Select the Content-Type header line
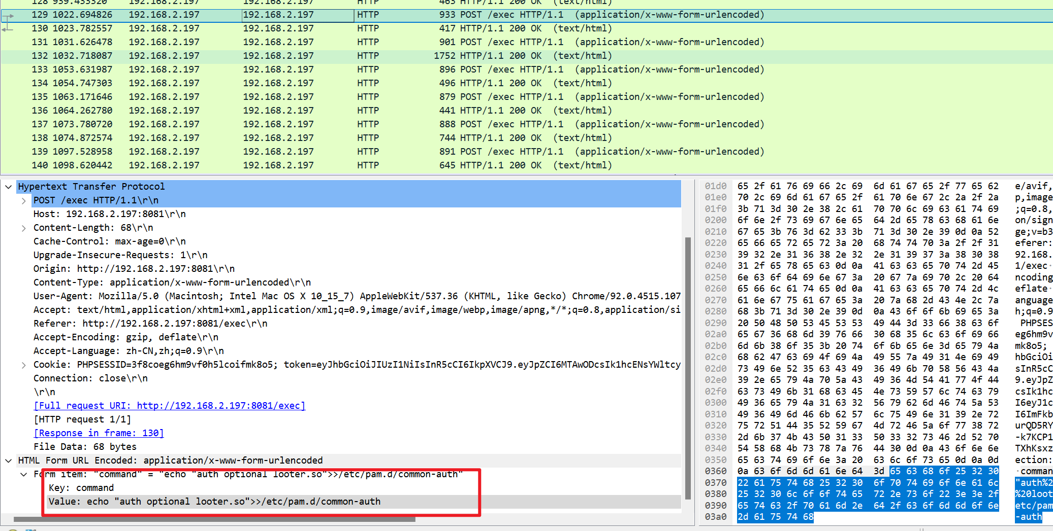Image resolution: width=1053 pixels, height=531 pixels. point(172,282)
